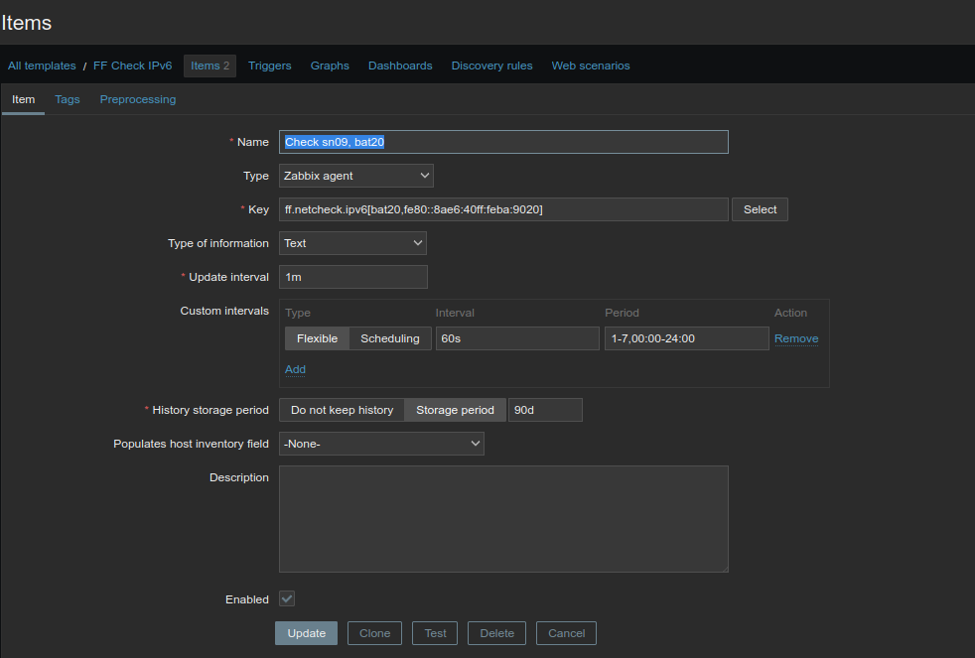Select Storage period option
This screenshot has width=975, height=658.
(455, 410)
